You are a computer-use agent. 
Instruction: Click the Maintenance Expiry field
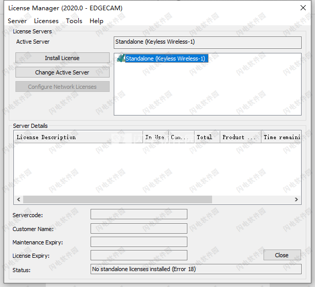(139, 242)
